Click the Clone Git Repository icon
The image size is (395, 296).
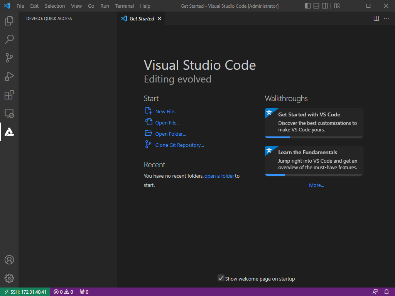(x=149, y=144)
